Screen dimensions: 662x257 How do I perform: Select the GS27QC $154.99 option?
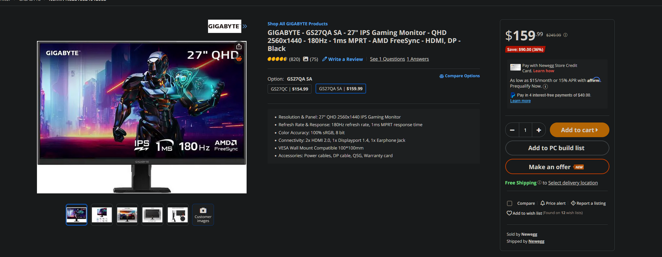[x=290, y=89]
